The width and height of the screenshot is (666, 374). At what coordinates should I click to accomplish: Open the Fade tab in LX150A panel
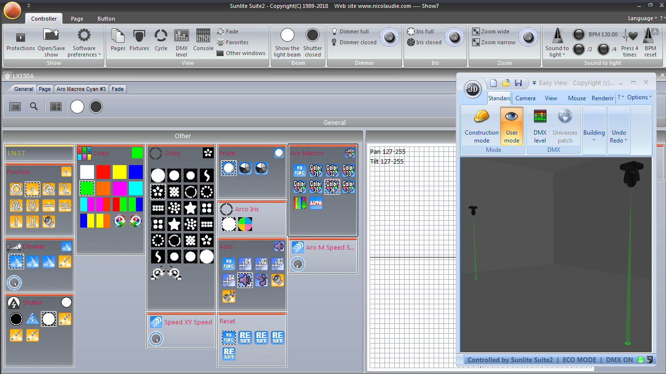click(x=118, y=89)
